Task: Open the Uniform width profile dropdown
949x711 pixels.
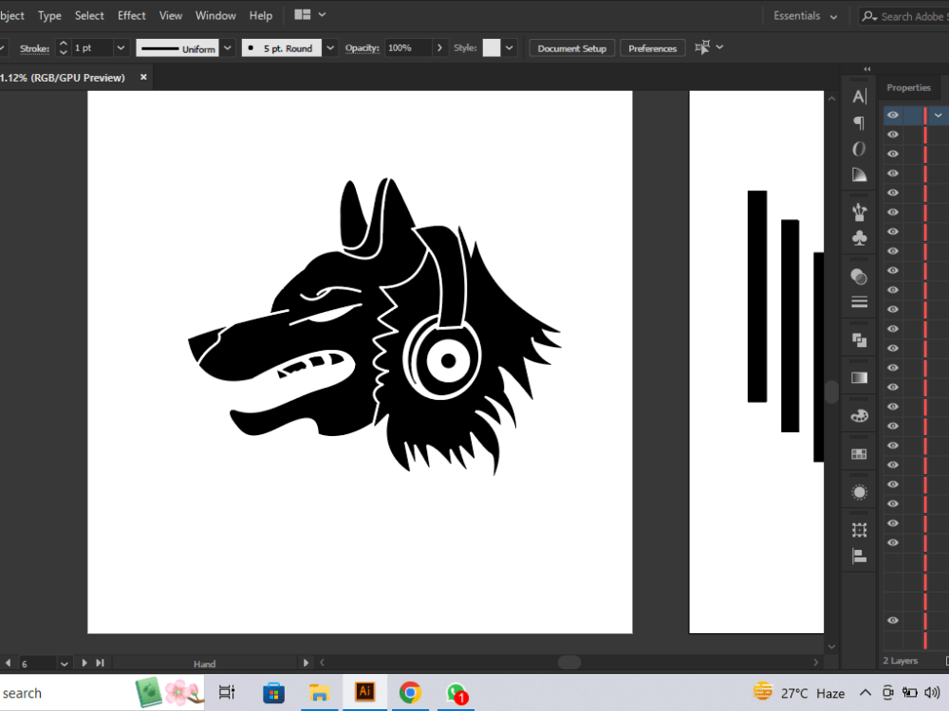Action: click(x=227, y=47)
